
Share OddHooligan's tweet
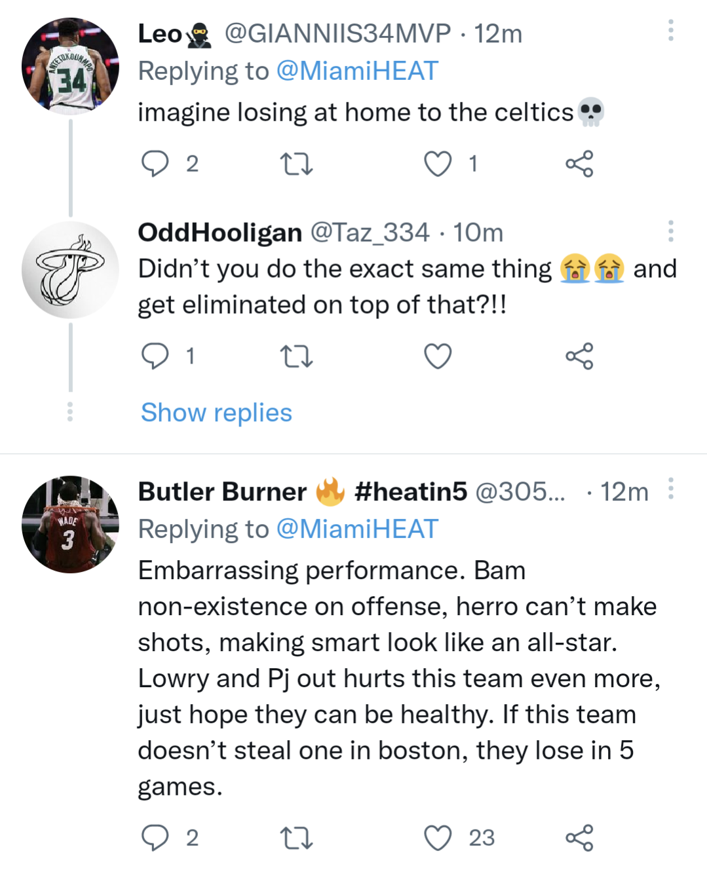click(579, 356)
